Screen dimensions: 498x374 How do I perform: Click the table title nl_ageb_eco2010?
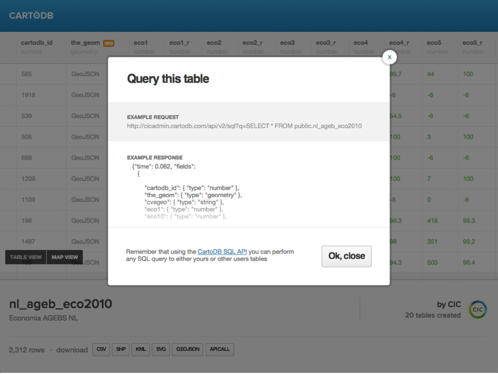point(61,304)
